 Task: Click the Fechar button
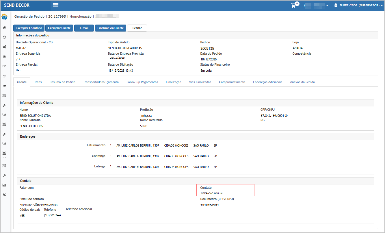137,28
